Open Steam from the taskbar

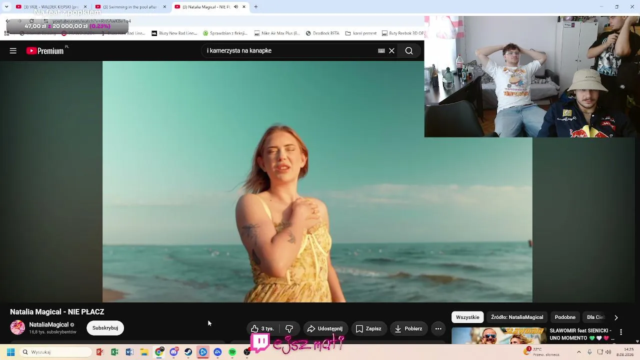(188, 352)
